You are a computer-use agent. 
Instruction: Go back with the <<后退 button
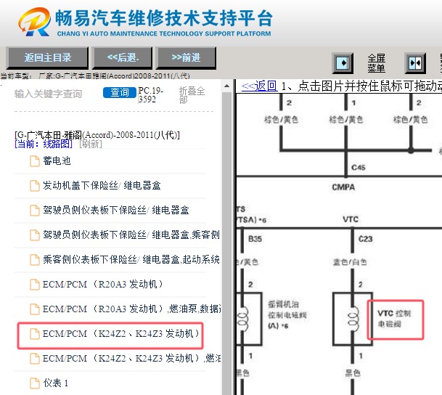123,58
